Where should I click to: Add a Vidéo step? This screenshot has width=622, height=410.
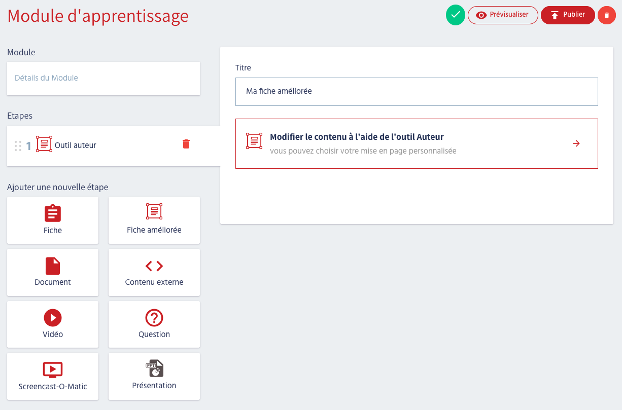click(53, 324)
